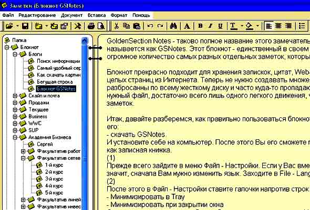The image size is (310, 210).
Task: Toggle bulleted list formatting
Action: [302, 26]
